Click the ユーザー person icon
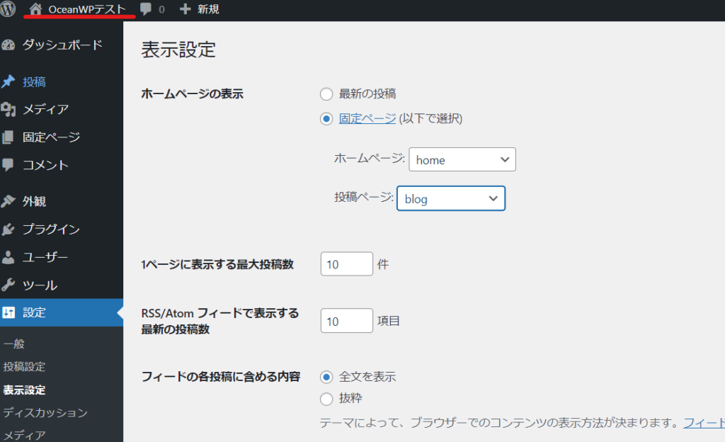725x442 pixels. coord(8,257)
